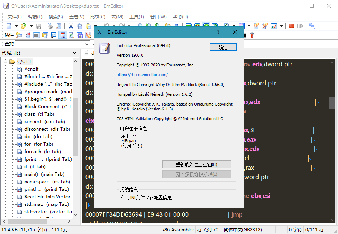The height and width of the screenshot is (234, 338).
Task: Click the Print Preview magnifier page icon
Action: click(x=59, y=26)
